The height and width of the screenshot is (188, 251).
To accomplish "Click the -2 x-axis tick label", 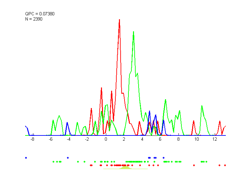I will pos(87,139).
